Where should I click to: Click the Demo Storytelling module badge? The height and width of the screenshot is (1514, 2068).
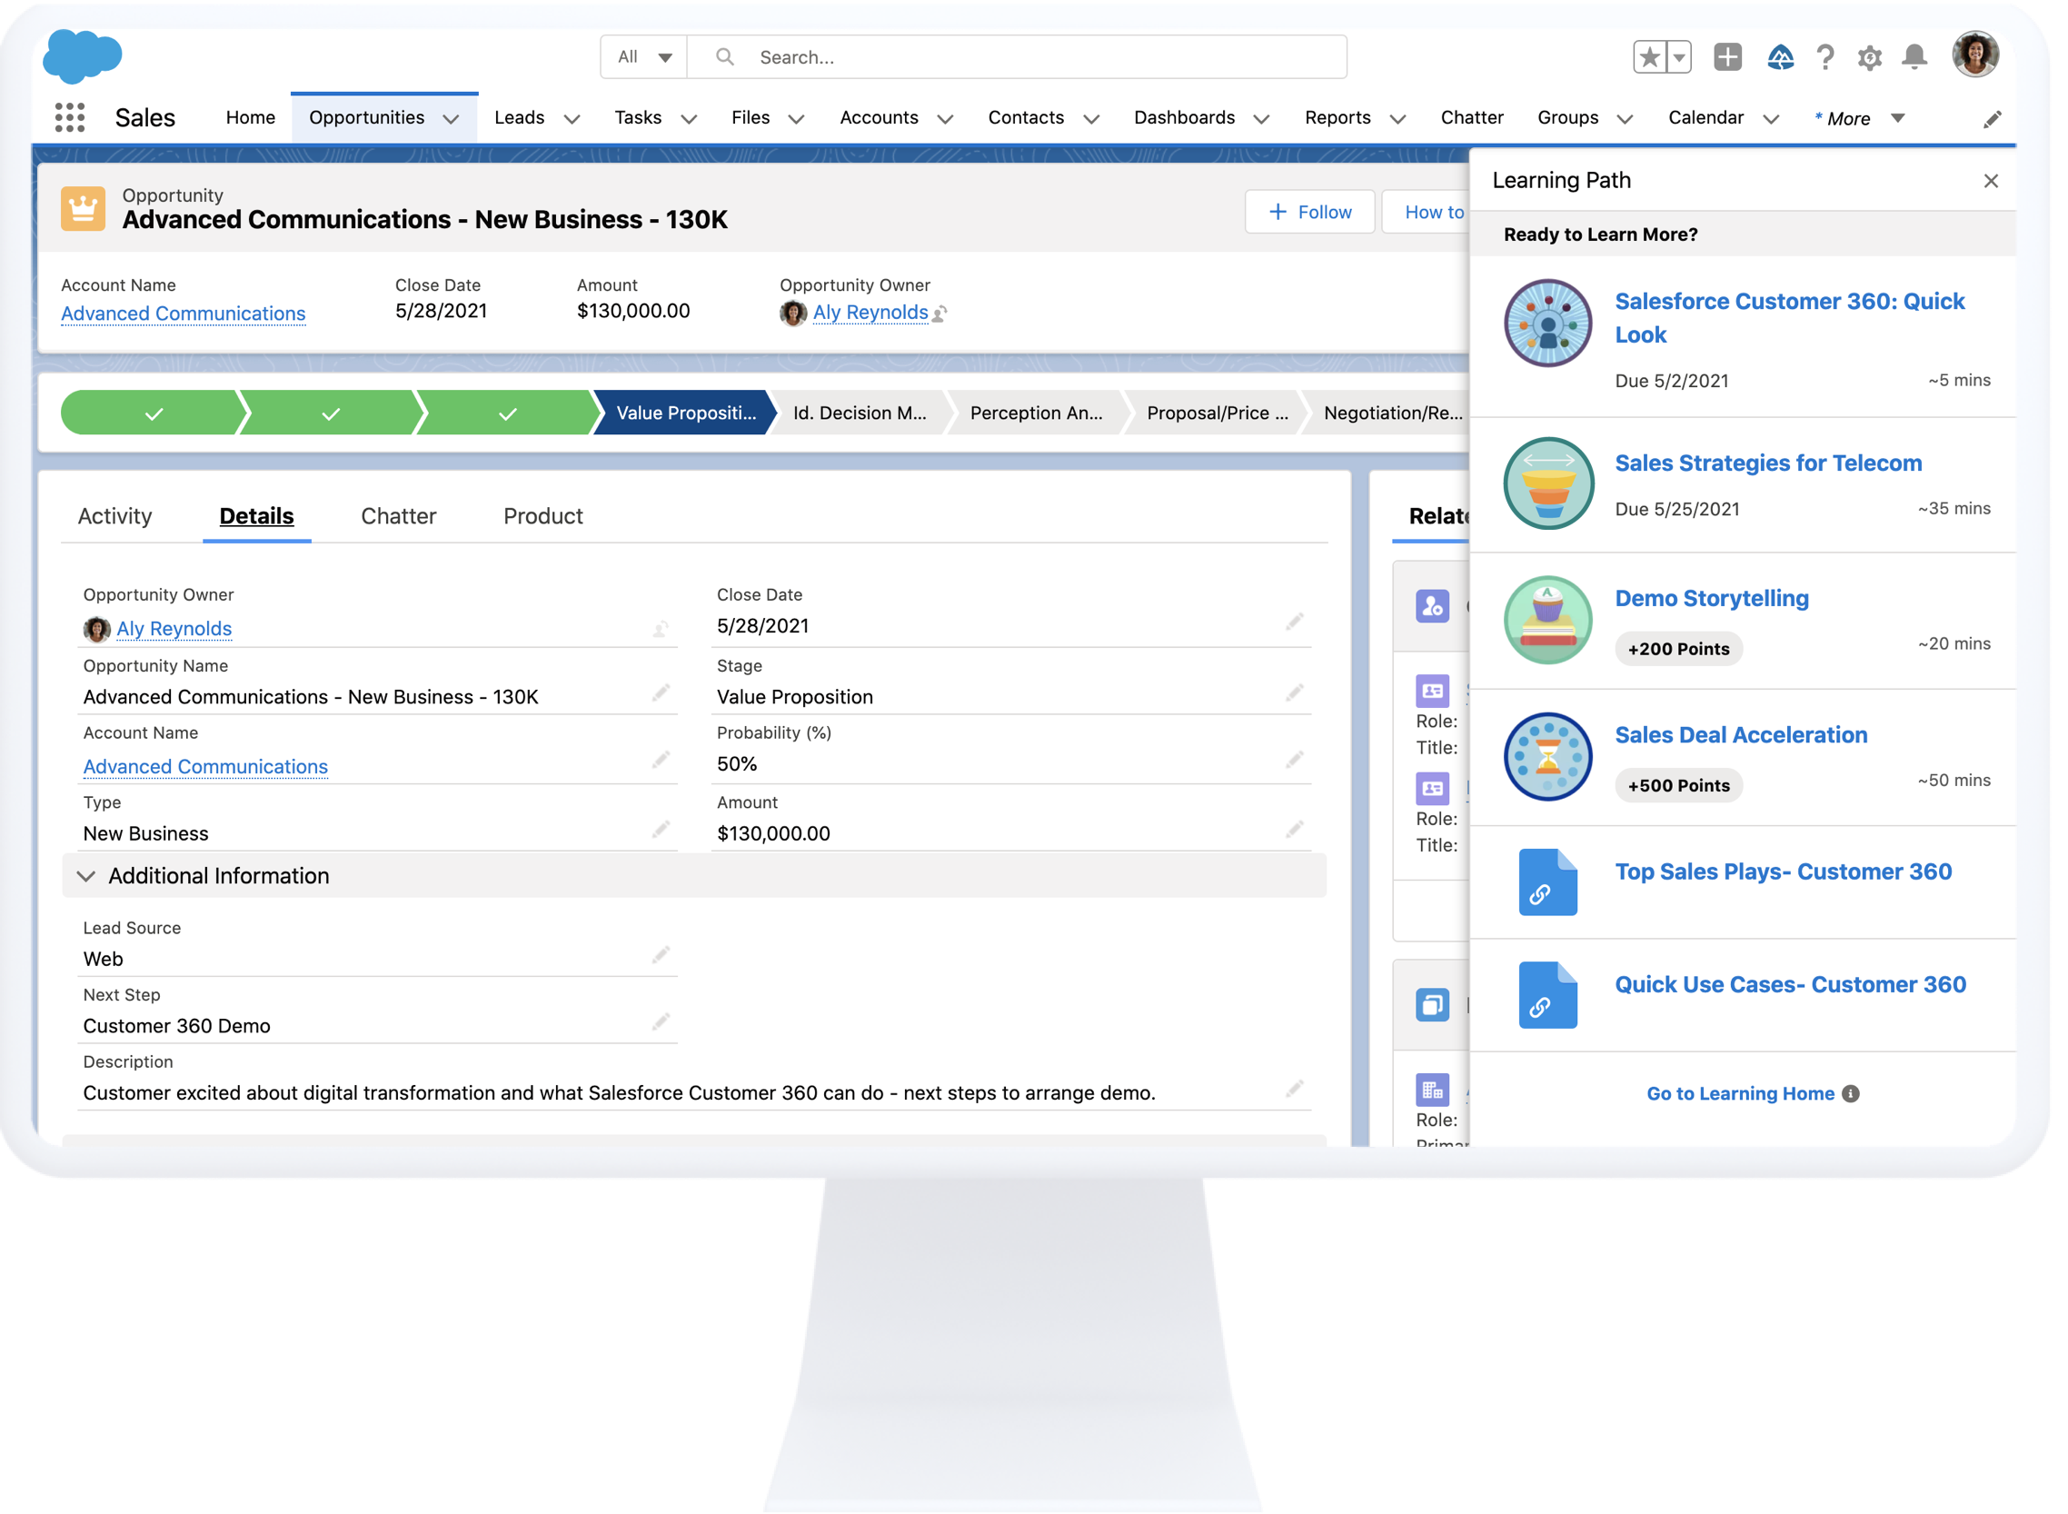[1547, 621]
